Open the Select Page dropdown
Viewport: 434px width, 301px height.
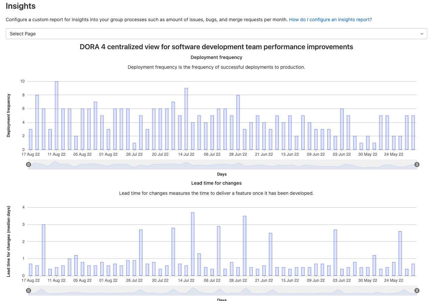click(216, 34)
